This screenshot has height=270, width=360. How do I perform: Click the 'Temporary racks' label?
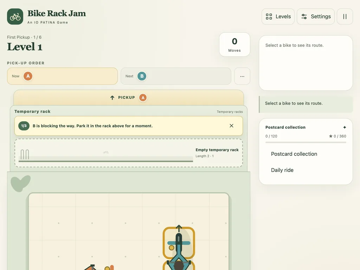pos(230,112)
